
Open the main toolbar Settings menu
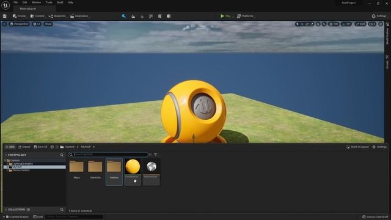point(379,16)
